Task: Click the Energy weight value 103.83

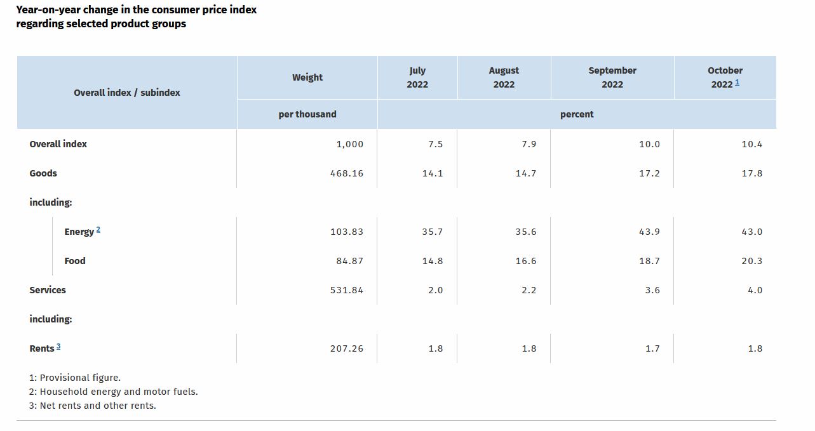Action: click(347, 232)
